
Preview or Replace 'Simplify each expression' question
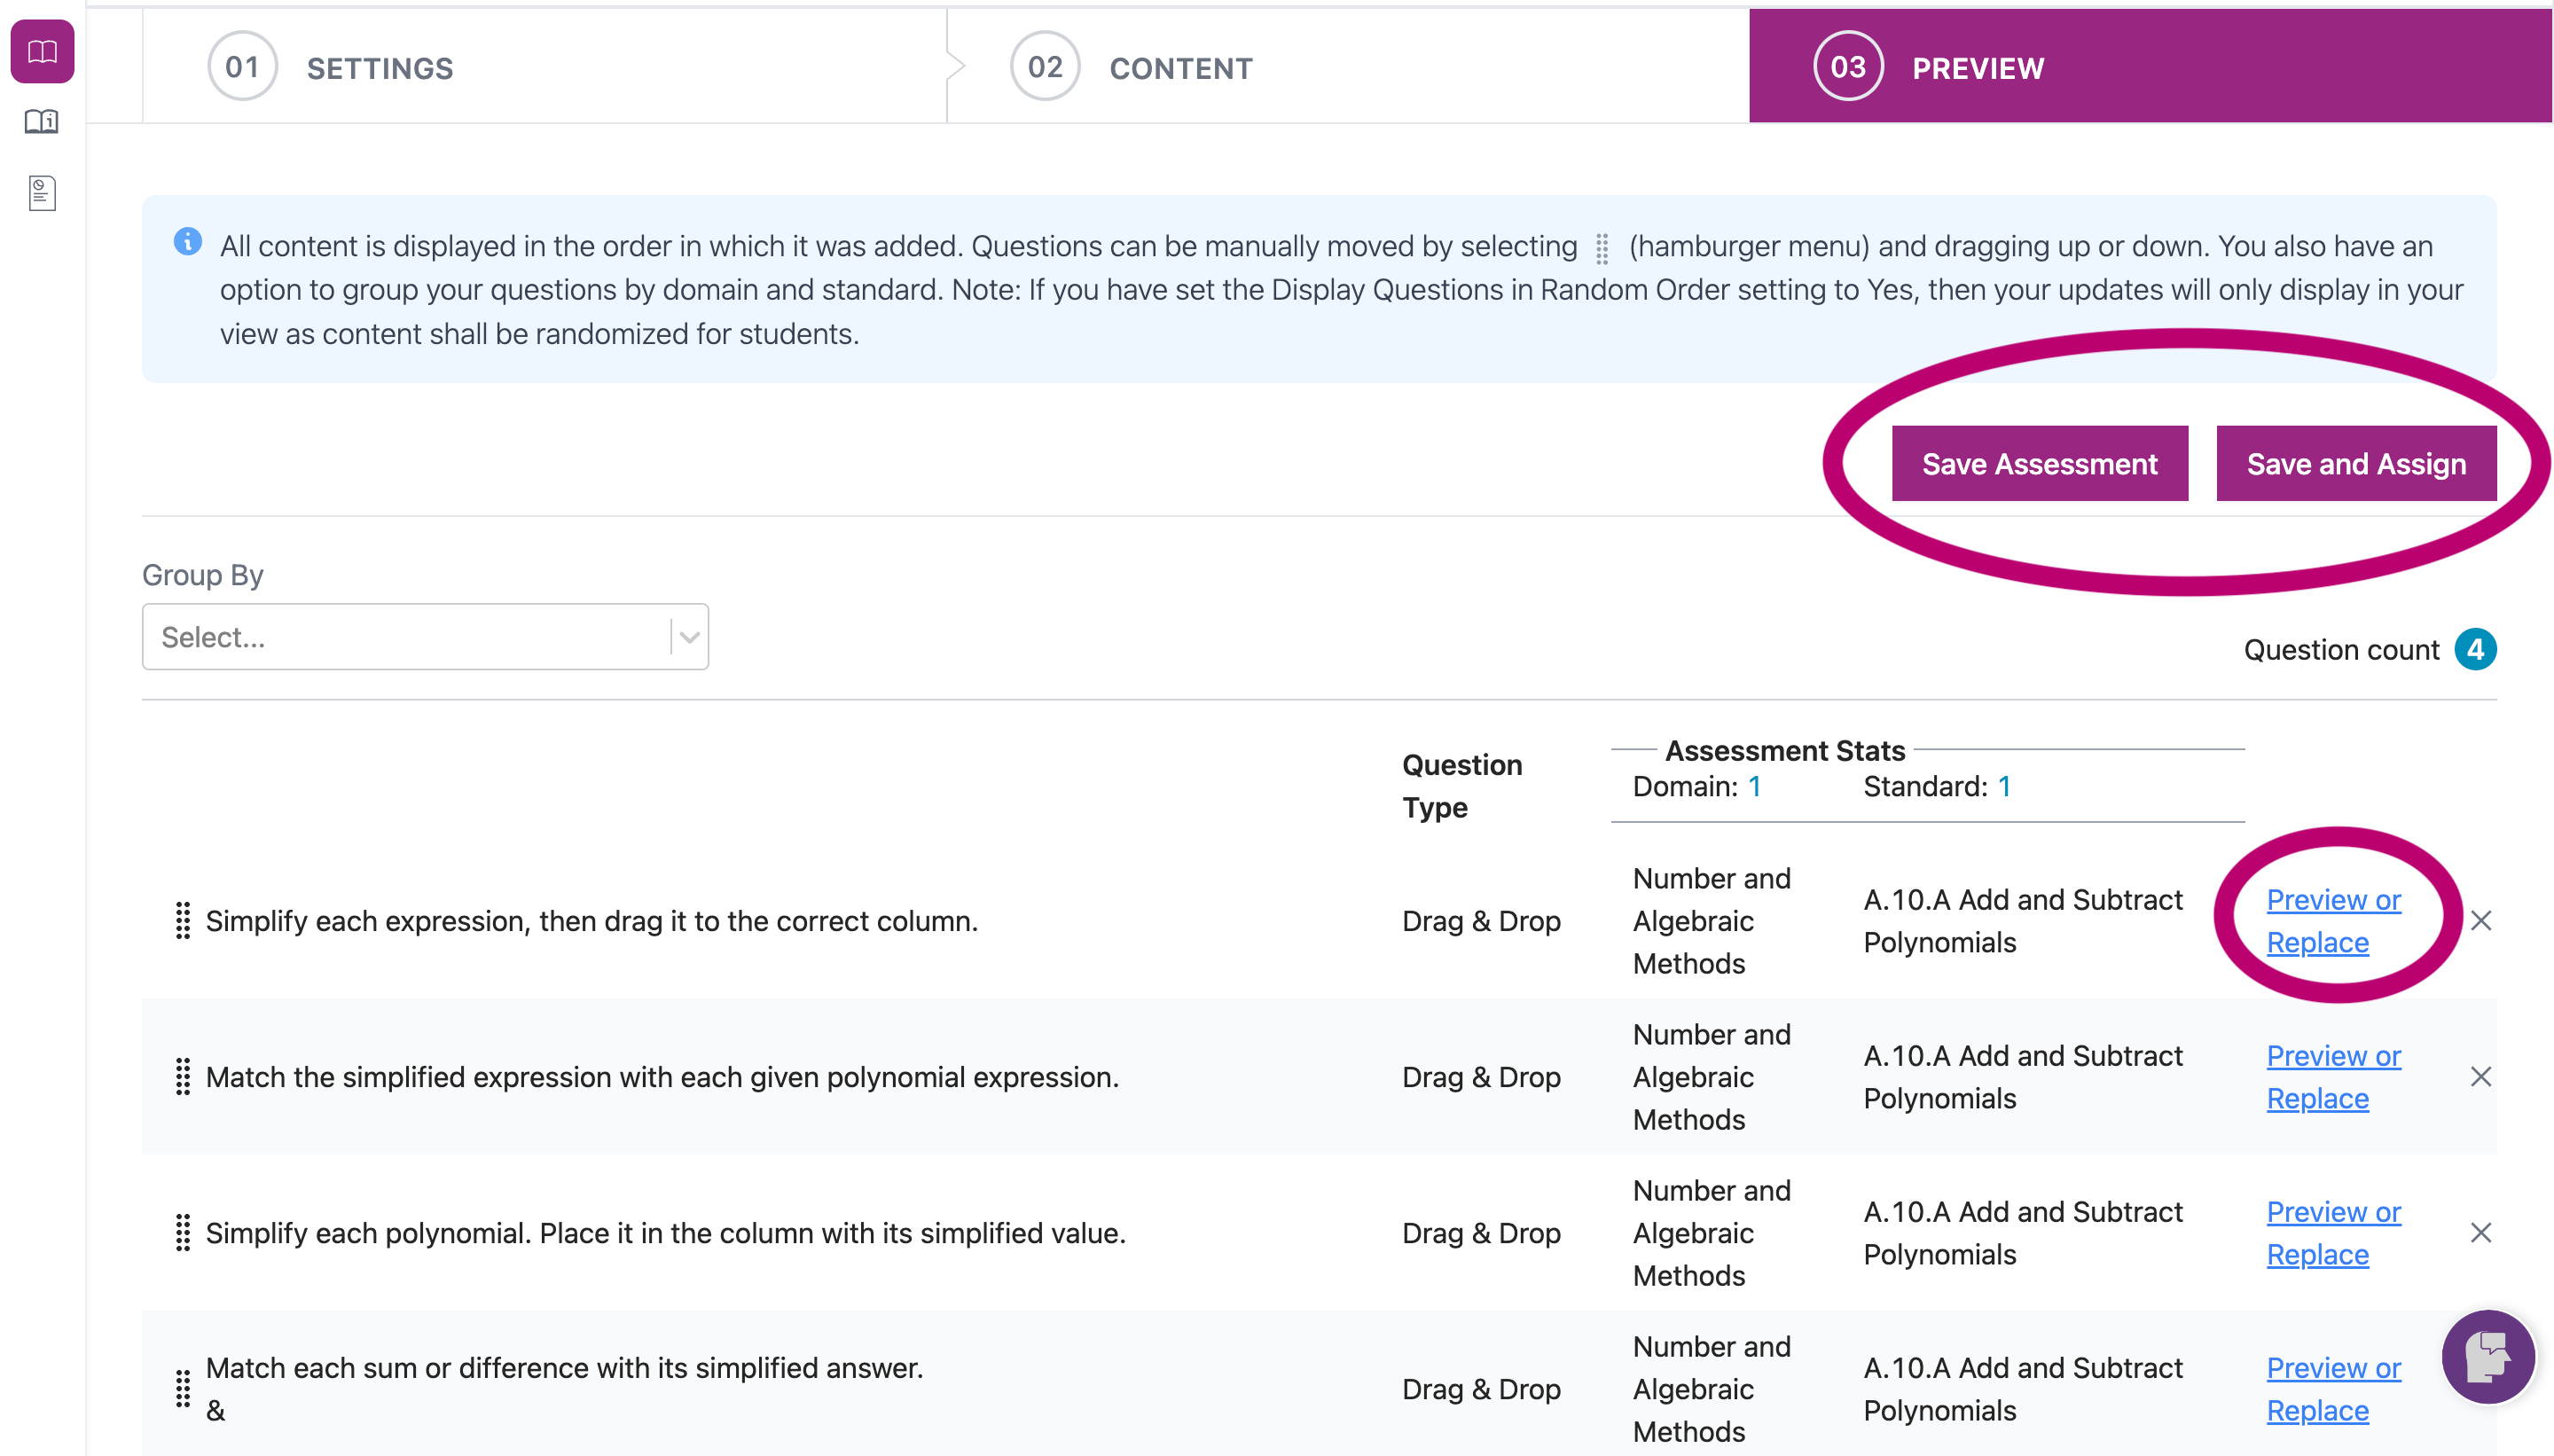(2333, 921)
